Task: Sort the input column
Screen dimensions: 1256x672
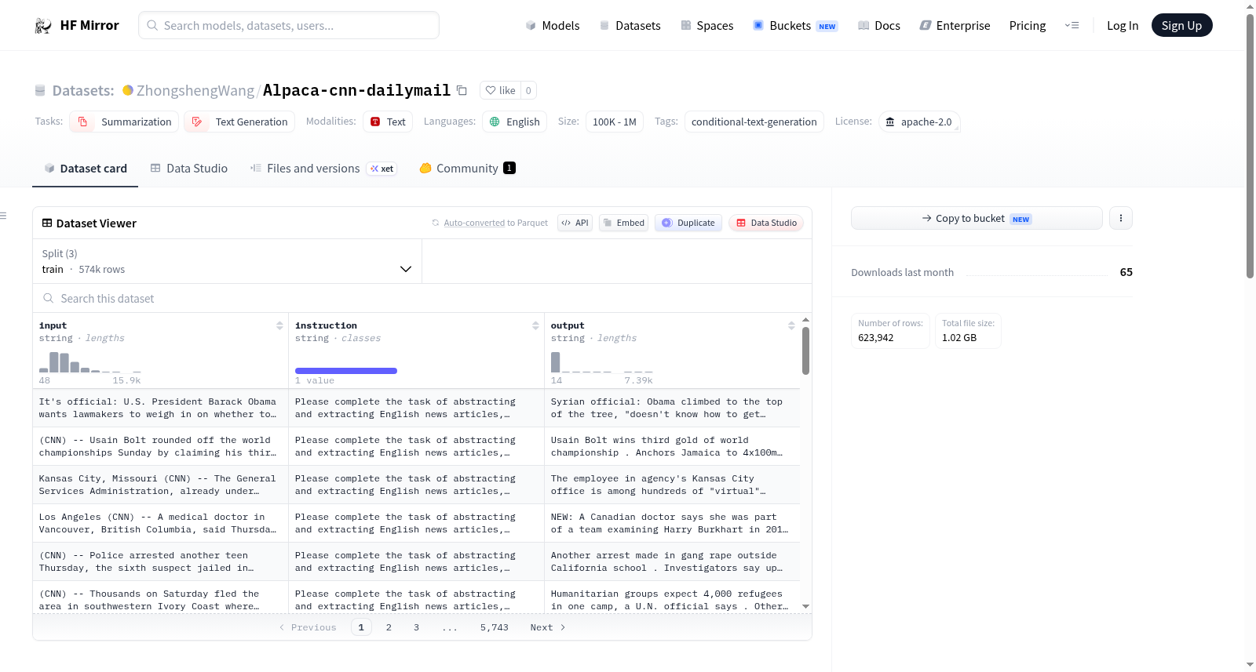Action: click(x=279, y=325)
